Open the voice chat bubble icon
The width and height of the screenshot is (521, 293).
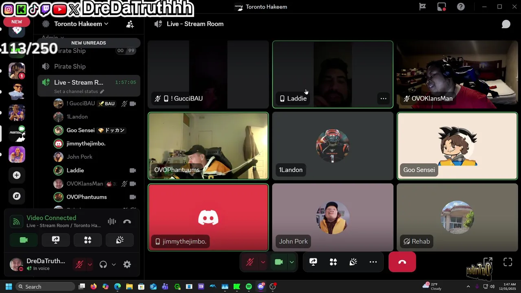coord(506,24)
